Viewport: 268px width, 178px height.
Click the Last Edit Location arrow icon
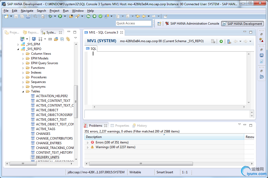click(x=138, y=16)
